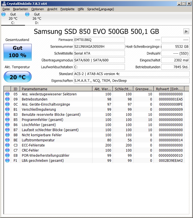Open the Festplatte menu
The width and height of the screenshot is (193, 218).
coord(68,9)
